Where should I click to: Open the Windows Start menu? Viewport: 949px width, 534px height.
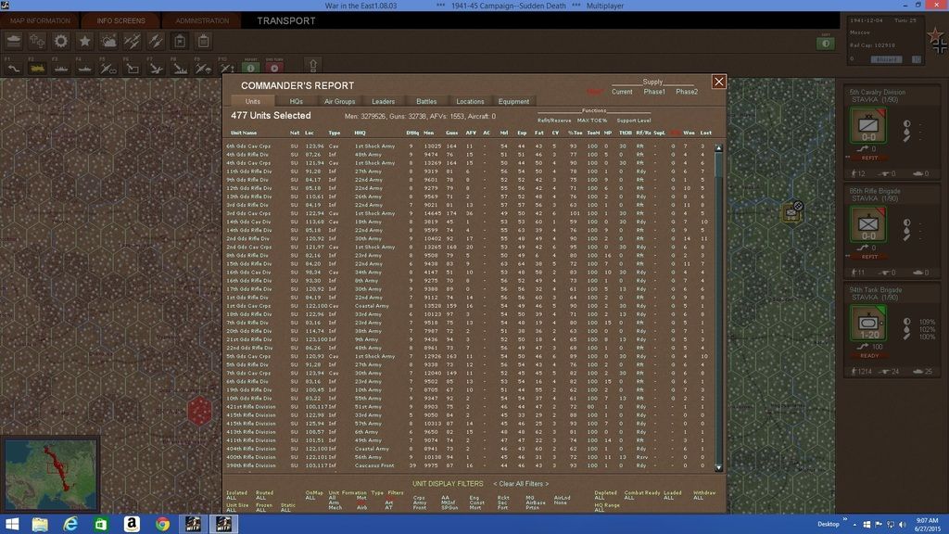[11, 525]
